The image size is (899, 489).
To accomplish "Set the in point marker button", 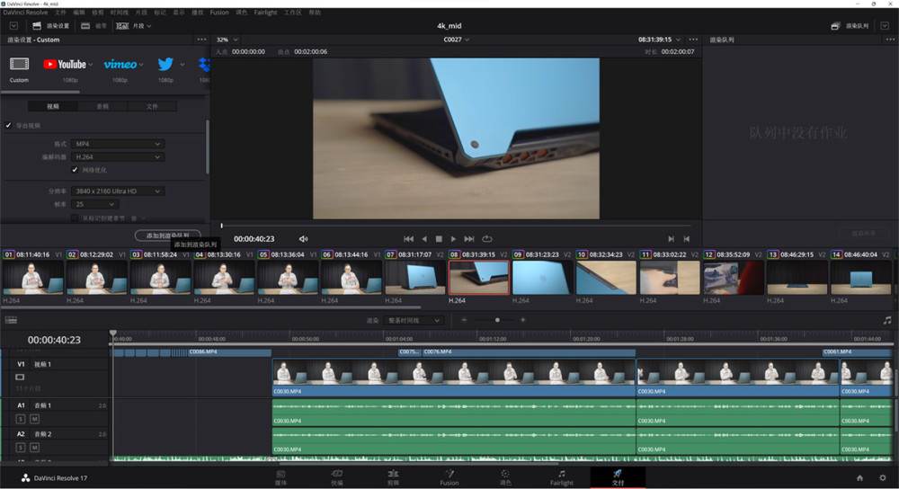I will [671, 239].
